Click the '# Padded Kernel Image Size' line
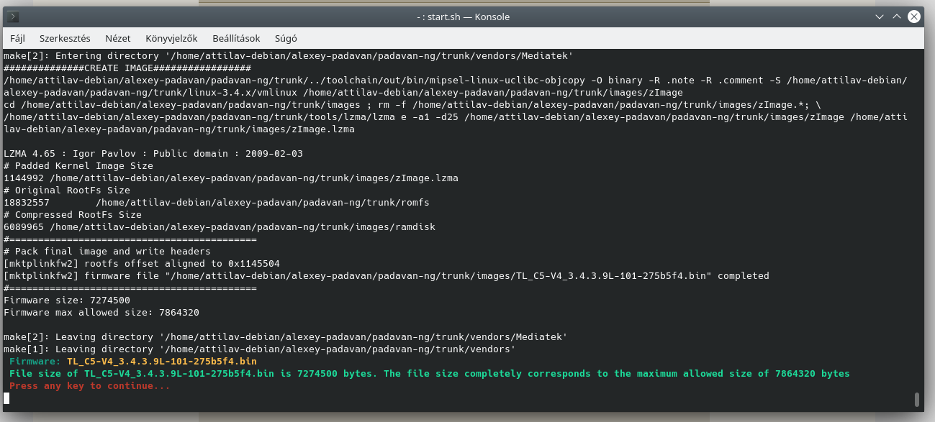 tap(78, 165)
